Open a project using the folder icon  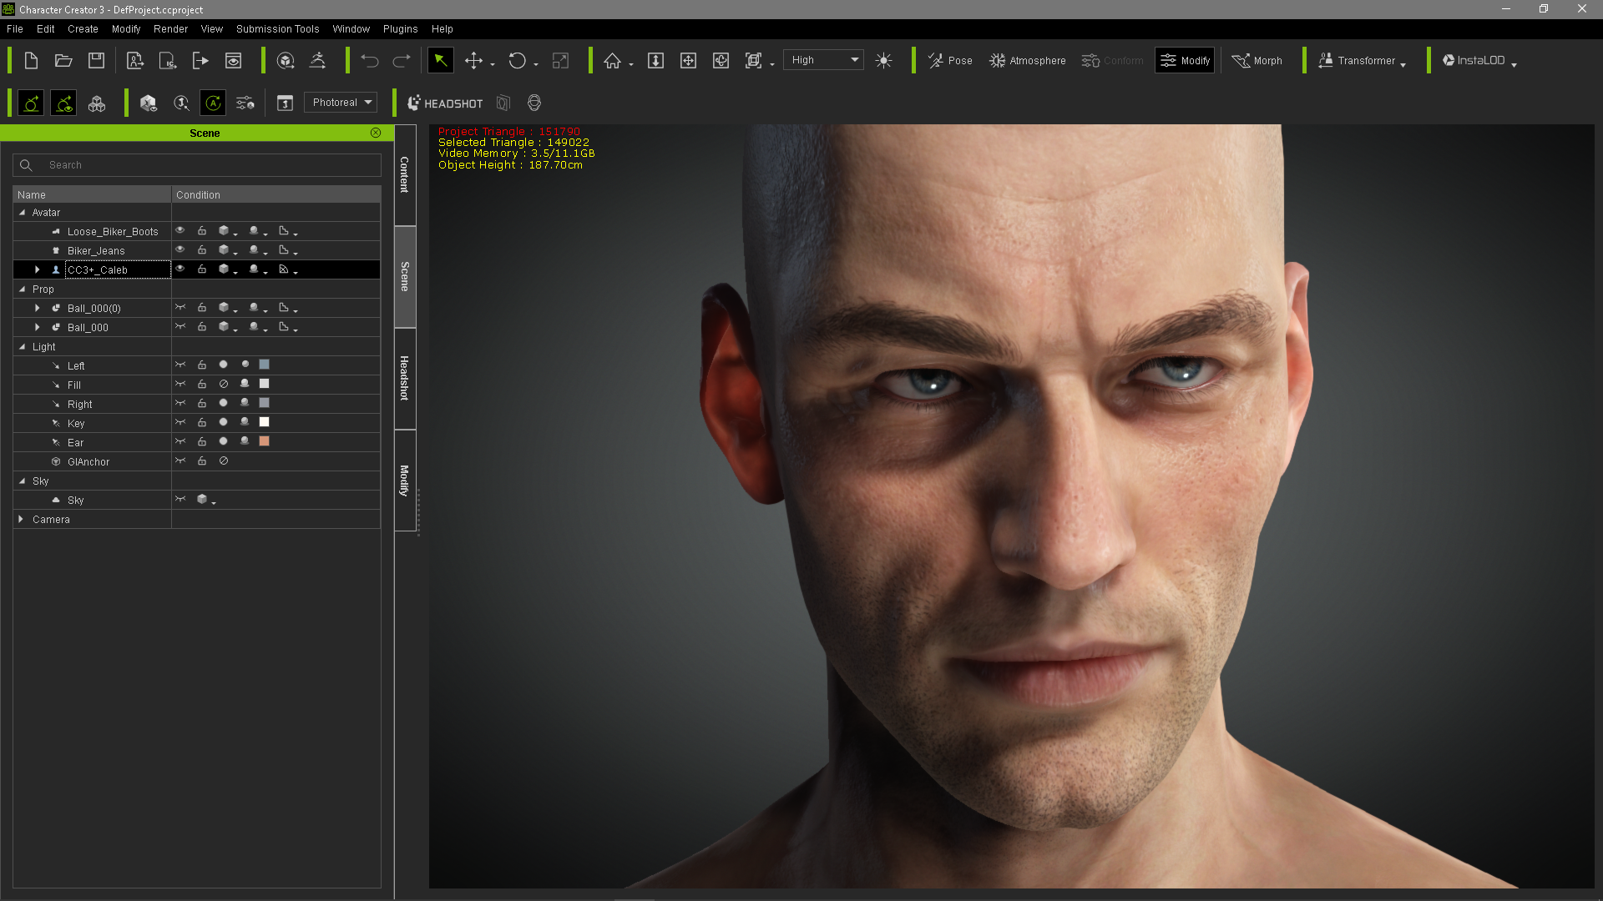(63, 60)
